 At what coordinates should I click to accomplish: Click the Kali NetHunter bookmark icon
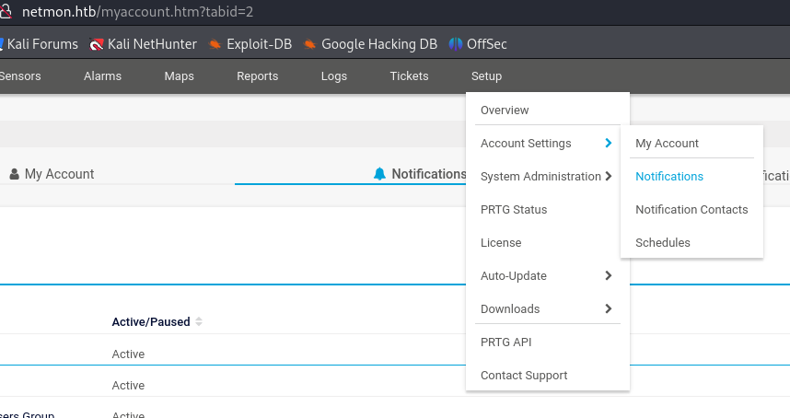97,44
